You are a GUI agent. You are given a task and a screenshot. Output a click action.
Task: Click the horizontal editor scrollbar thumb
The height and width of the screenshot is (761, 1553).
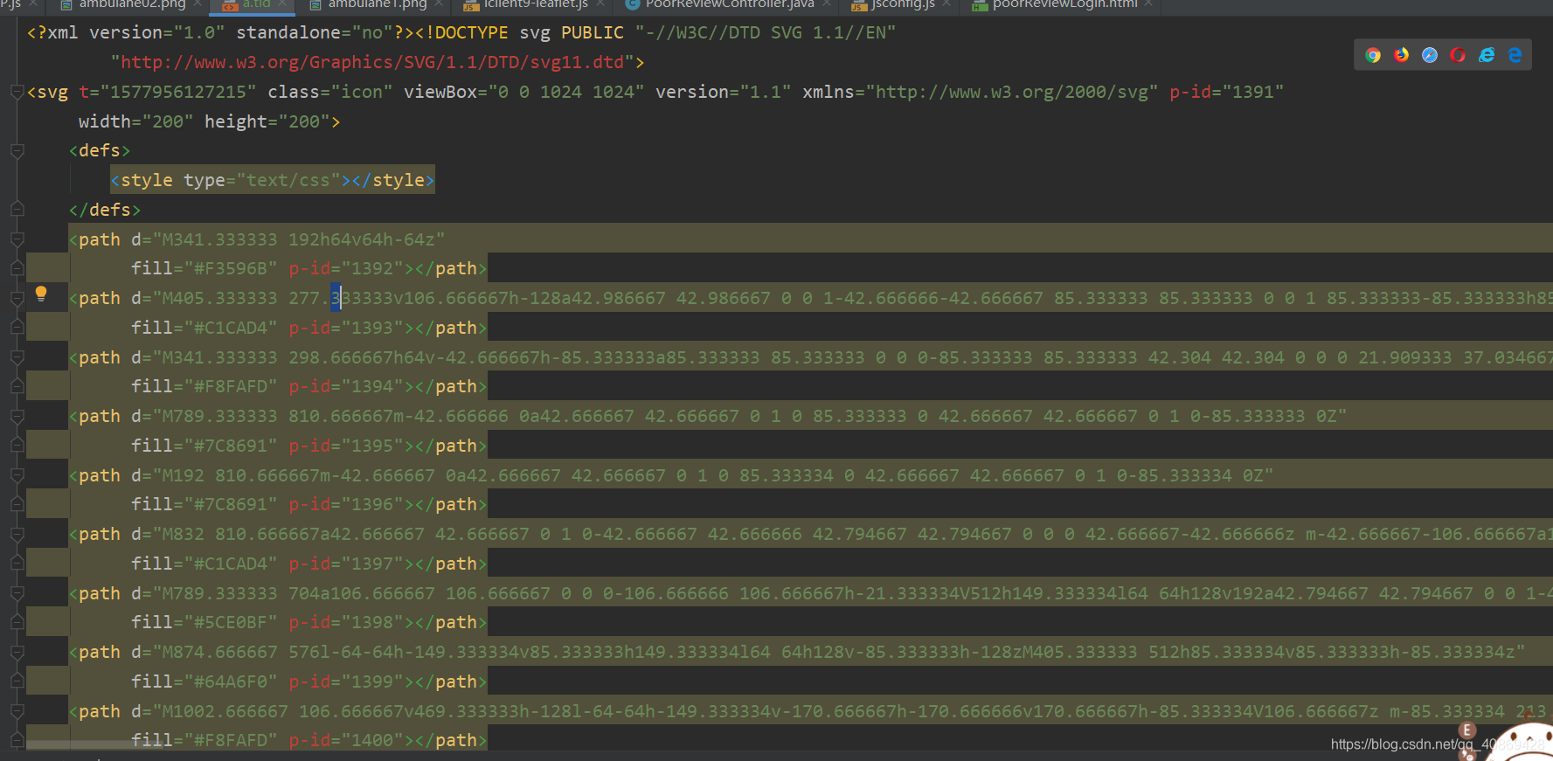(x=95, y=744)
